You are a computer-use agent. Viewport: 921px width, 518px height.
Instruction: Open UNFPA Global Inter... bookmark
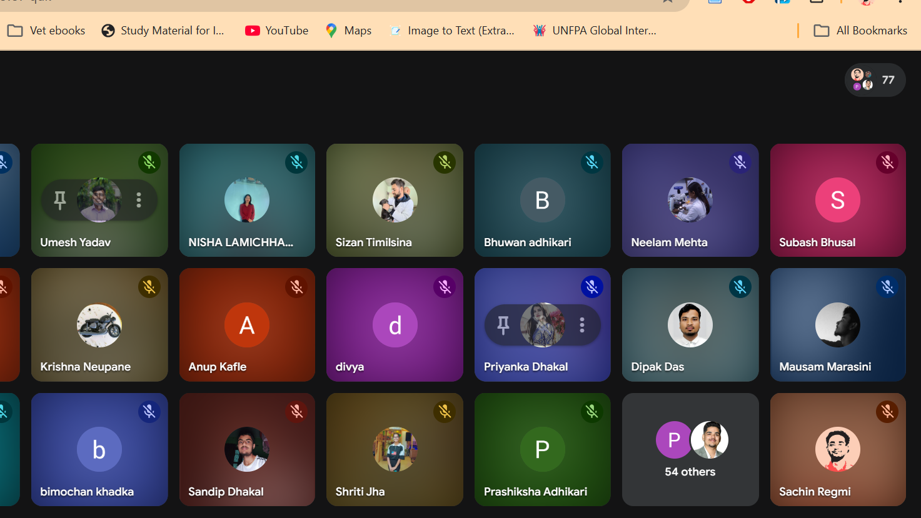[x=595, y=31]
